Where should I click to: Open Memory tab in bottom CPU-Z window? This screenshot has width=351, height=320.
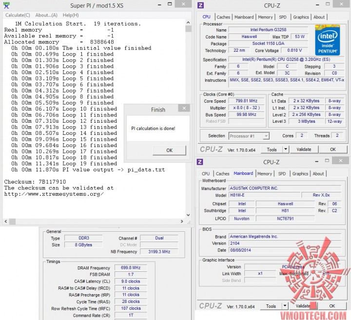[x=265, y=174]
